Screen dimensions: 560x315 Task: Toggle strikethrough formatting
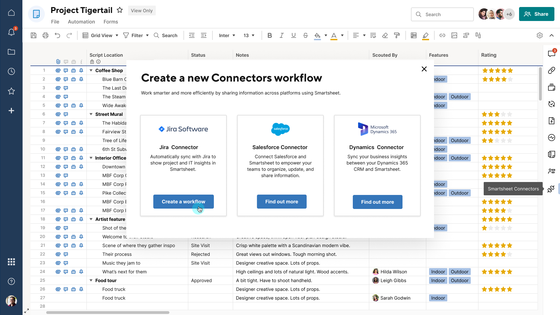(306, 35)
